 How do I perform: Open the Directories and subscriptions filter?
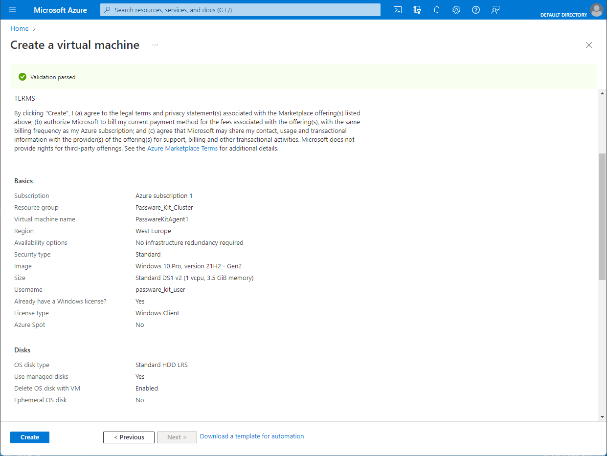[x=417, y=10]
